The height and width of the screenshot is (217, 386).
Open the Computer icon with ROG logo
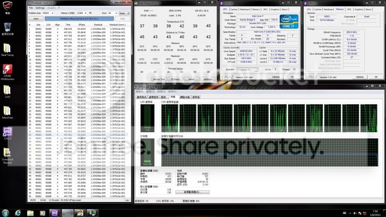[8, 8]
